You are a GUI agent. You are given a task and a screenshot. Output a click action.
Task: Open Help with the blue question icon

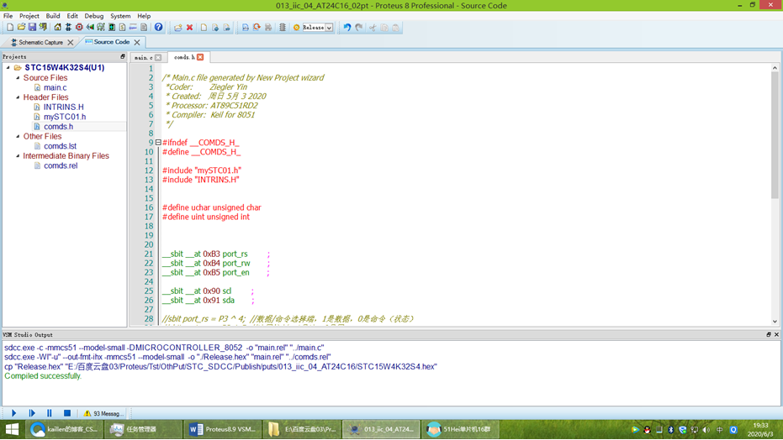coord(158,28)
